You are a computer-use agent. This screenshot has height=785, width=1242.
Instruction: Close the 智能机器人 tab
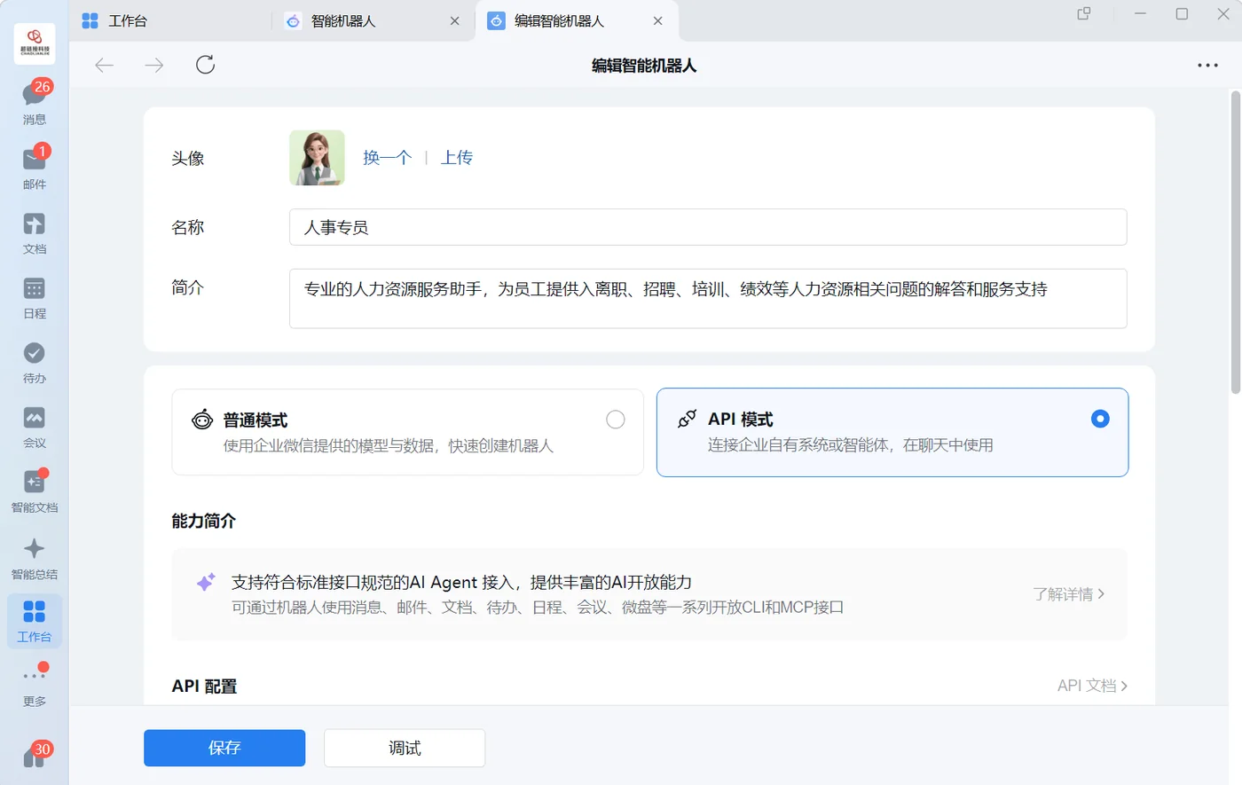coord(455,21)
